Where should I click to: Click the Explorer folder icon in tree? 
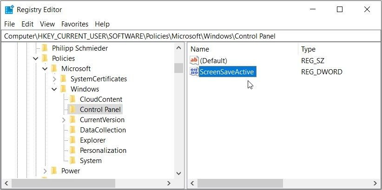[72, 140]
